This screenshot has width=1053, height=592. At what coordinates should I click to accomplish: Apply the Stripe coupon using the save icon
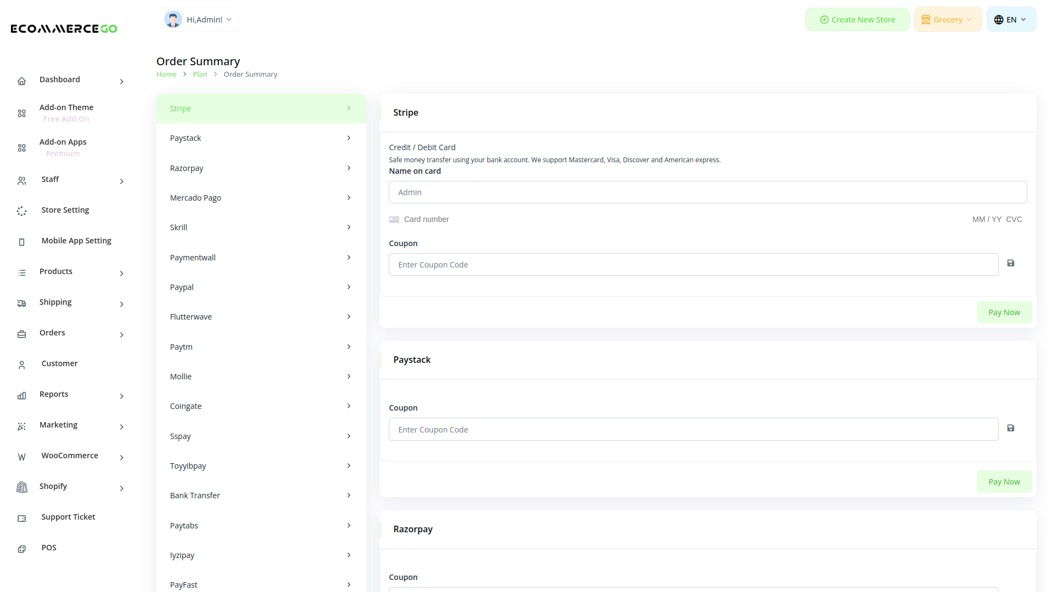[1011, 263]
